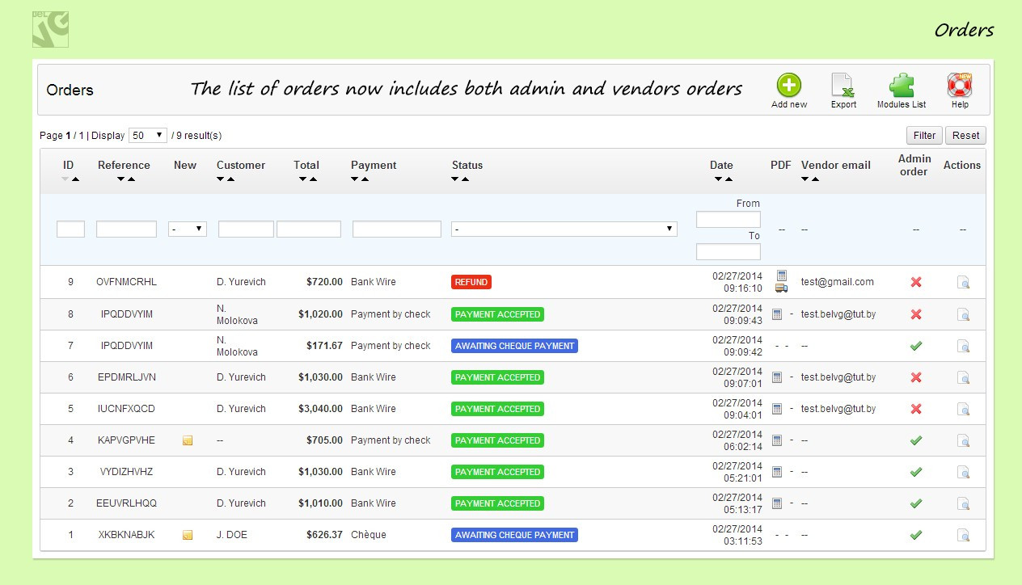Viewport: 1022px width, 585px height.
Task: Click the Reset button
Action: tap(965, 136)
